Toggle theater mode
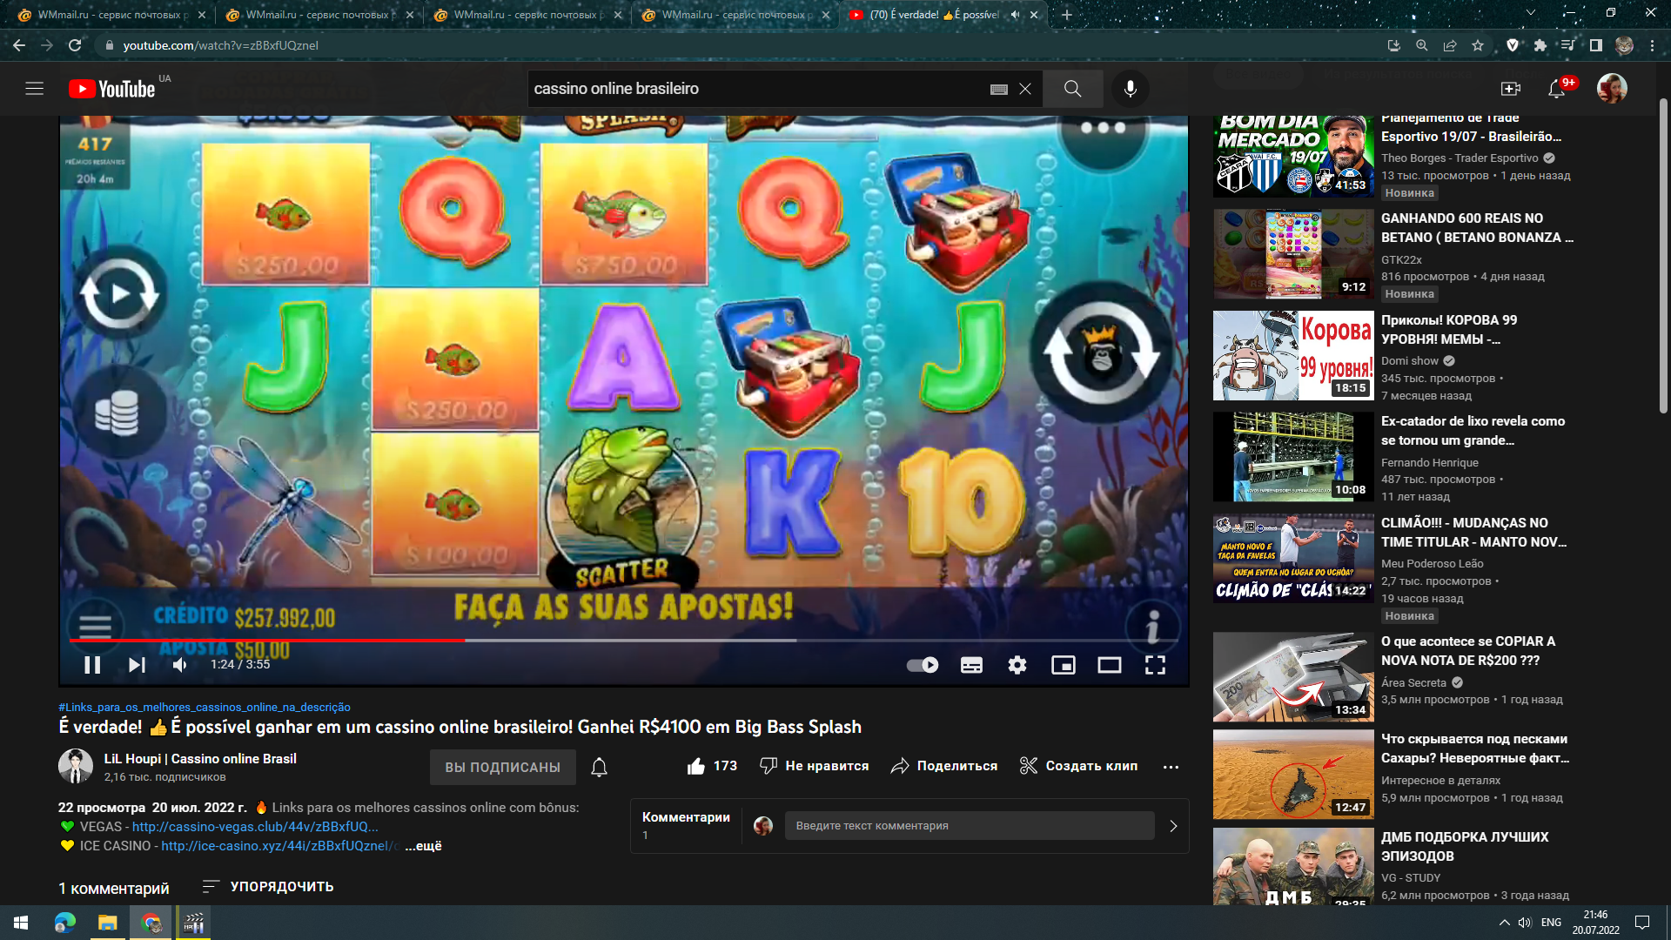This screenshot has width=1671, height=940. click(1110, 665)
